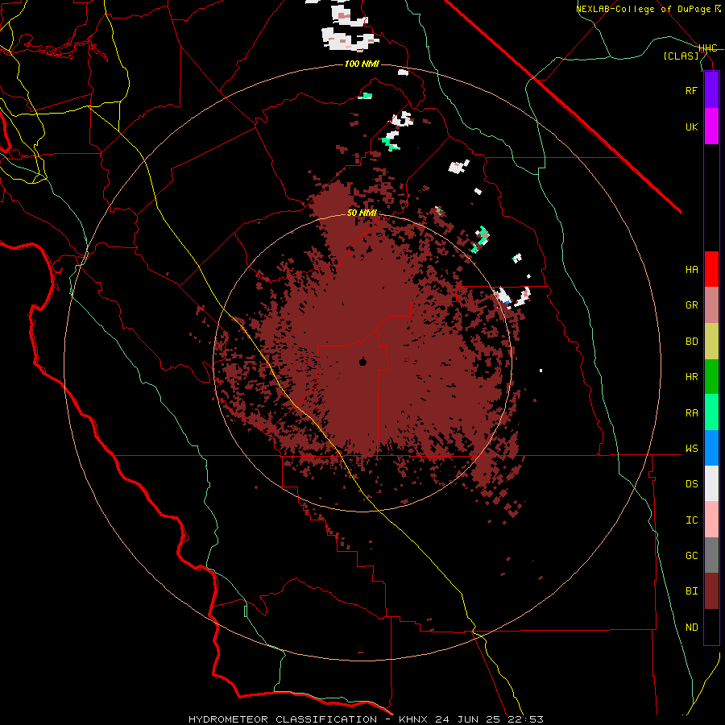Click the RA light-green legend swatch
This screenshot has height=725, width=725.
click(x=711, y=412)
